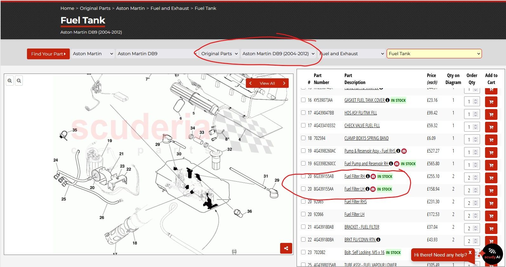Show info icon for Fuel Filter RH
The width and height of the screenshot is (506, 267).
368,176
